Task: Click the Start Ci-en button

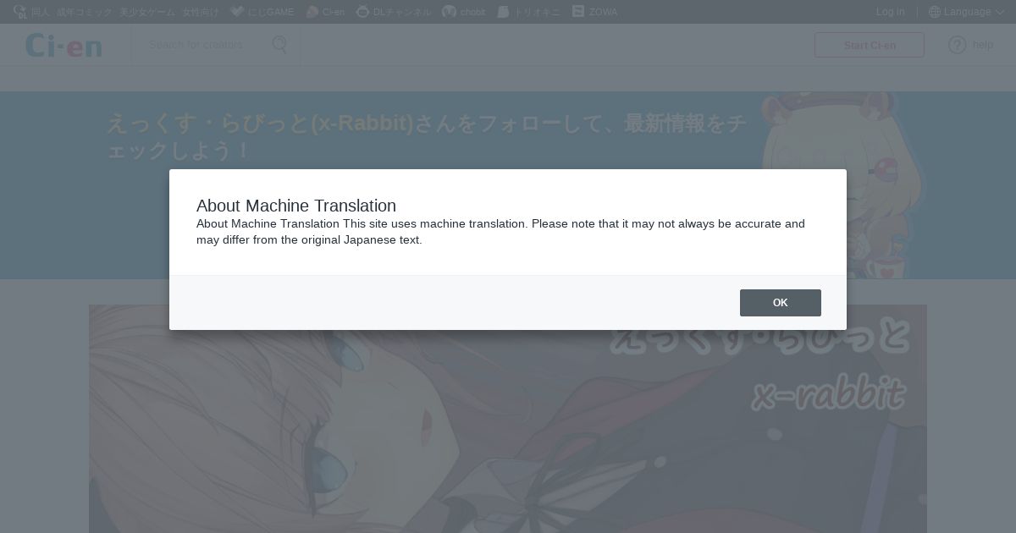Action: [870, 45]
